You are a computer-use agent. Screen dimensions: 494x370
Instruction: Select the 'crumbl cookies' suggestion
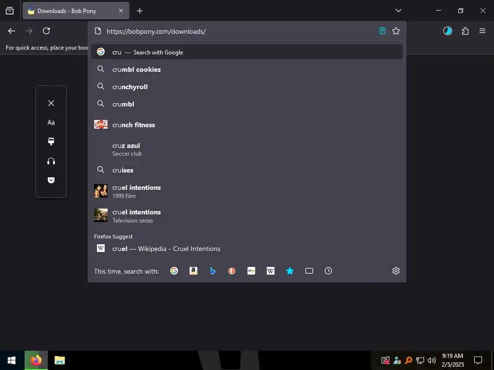247,69
